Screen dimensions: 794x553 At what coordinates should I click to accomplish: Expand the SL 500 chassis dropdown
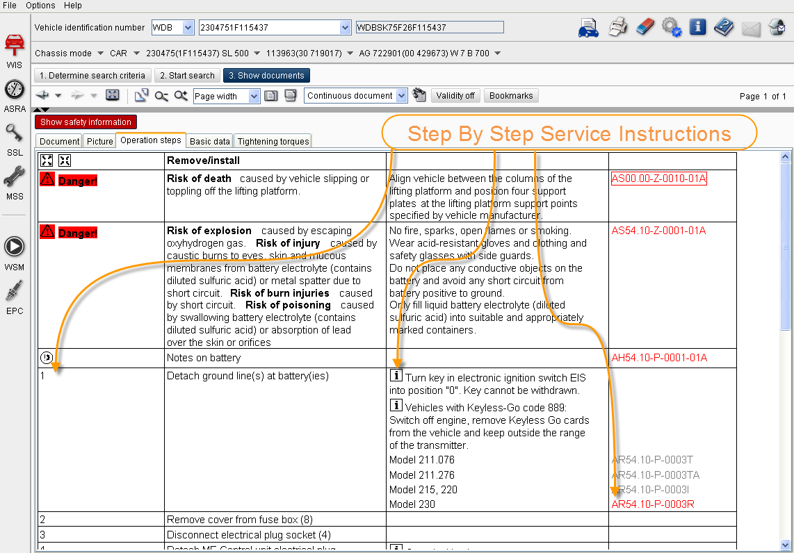click(x=257, y=53)
